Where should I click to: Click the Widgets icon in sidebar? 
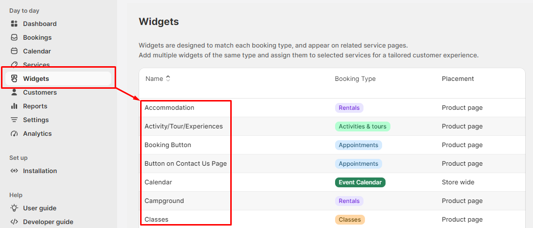pos(14,78)
